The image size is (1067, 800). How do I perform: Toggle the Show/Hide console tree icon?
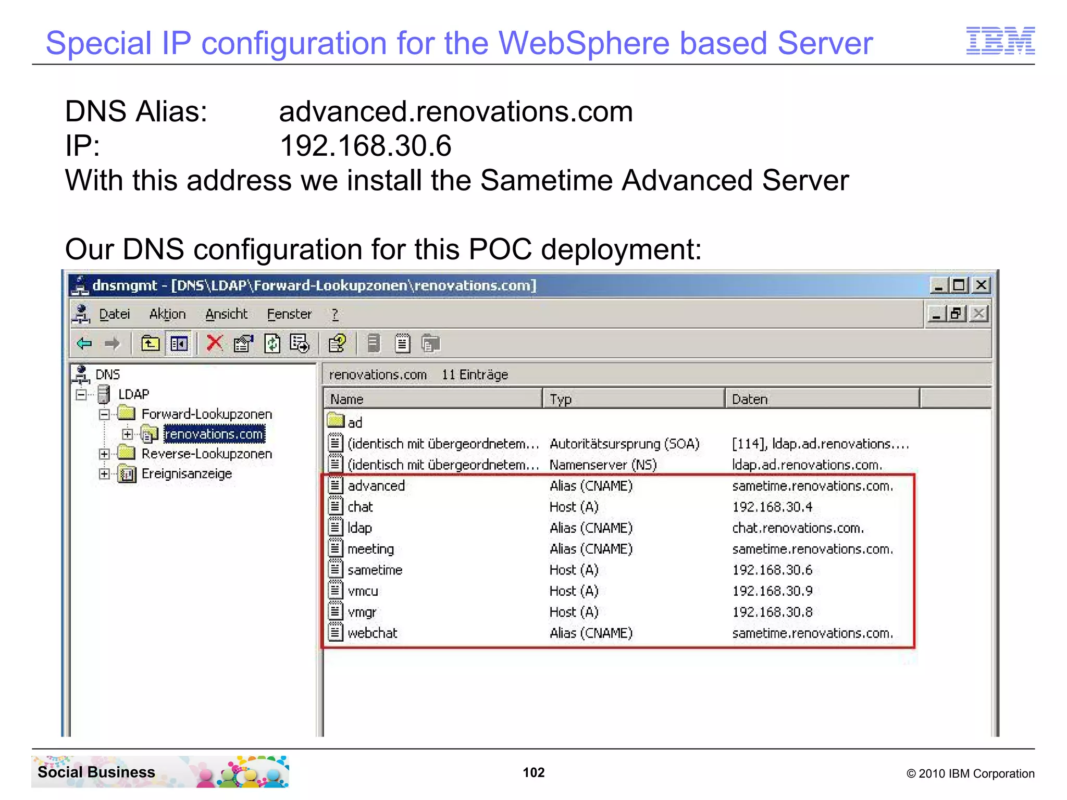(x=179, y=344)
